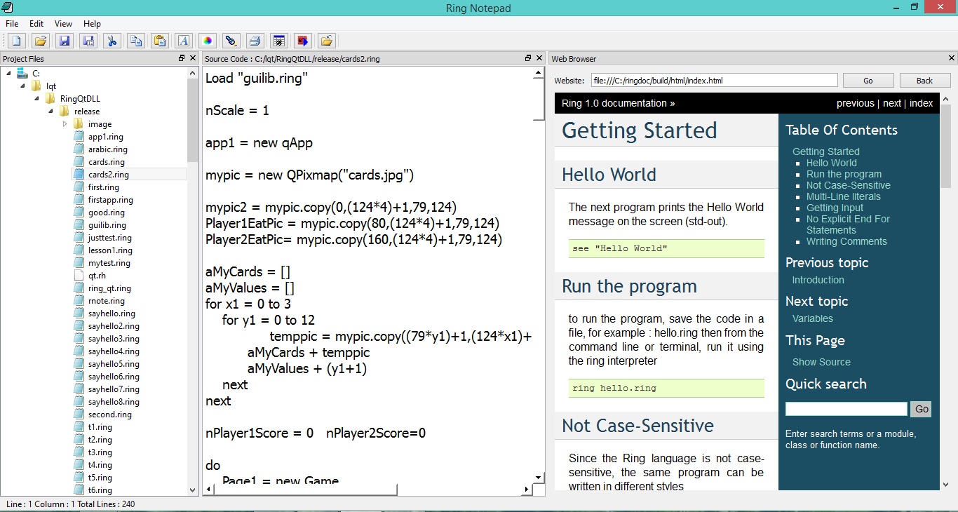Paste from clipboard using the Paste icon
This screenshot has height=512, width=958.
pyautogui.click(x=159, y=41)
